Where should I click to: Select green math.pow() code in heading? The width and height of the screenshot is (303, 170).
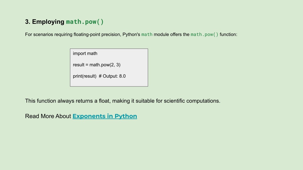85,22
